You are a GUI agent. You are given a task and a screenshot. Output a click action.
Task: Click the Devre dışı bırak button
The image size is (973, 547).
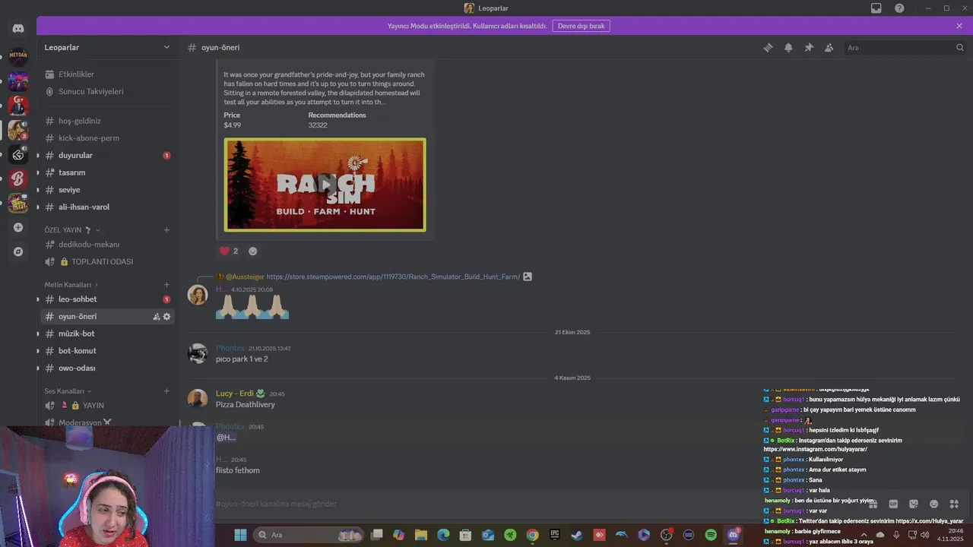click(581, 26)
